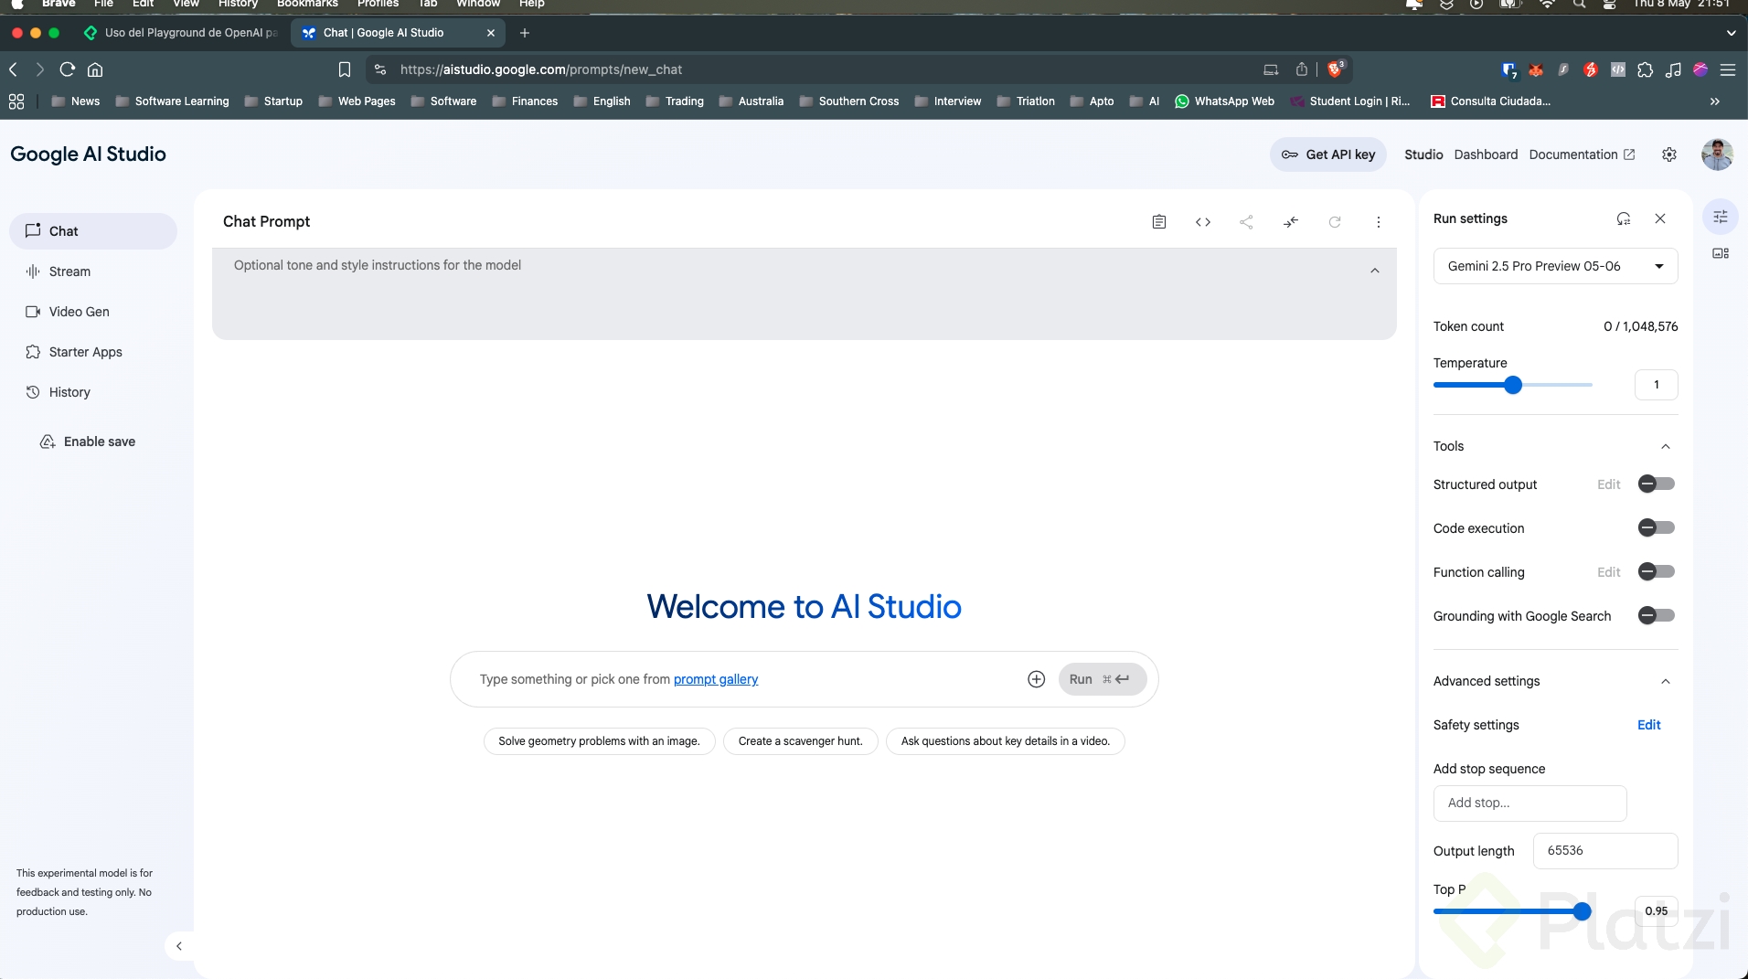
Task: Click Enable save
Action: point(88,442)
